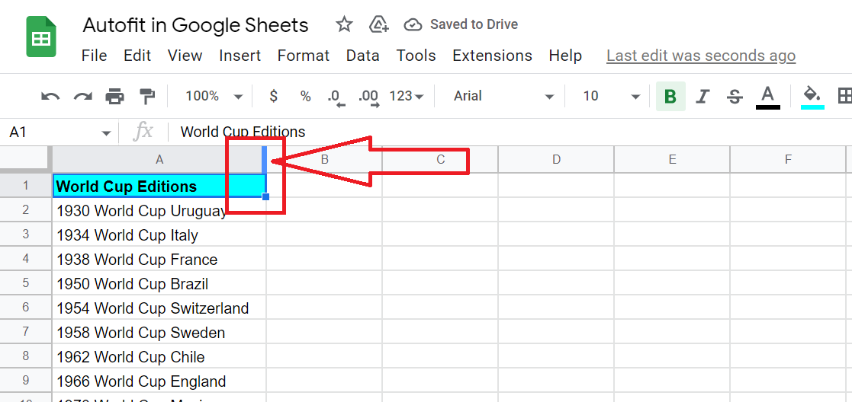
Task: Select column D header
Action: [556, 159]
